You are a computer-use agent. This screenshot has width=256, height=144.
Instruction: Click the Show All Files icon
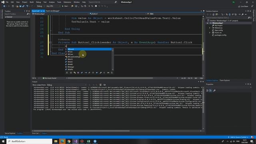[236, 14]
